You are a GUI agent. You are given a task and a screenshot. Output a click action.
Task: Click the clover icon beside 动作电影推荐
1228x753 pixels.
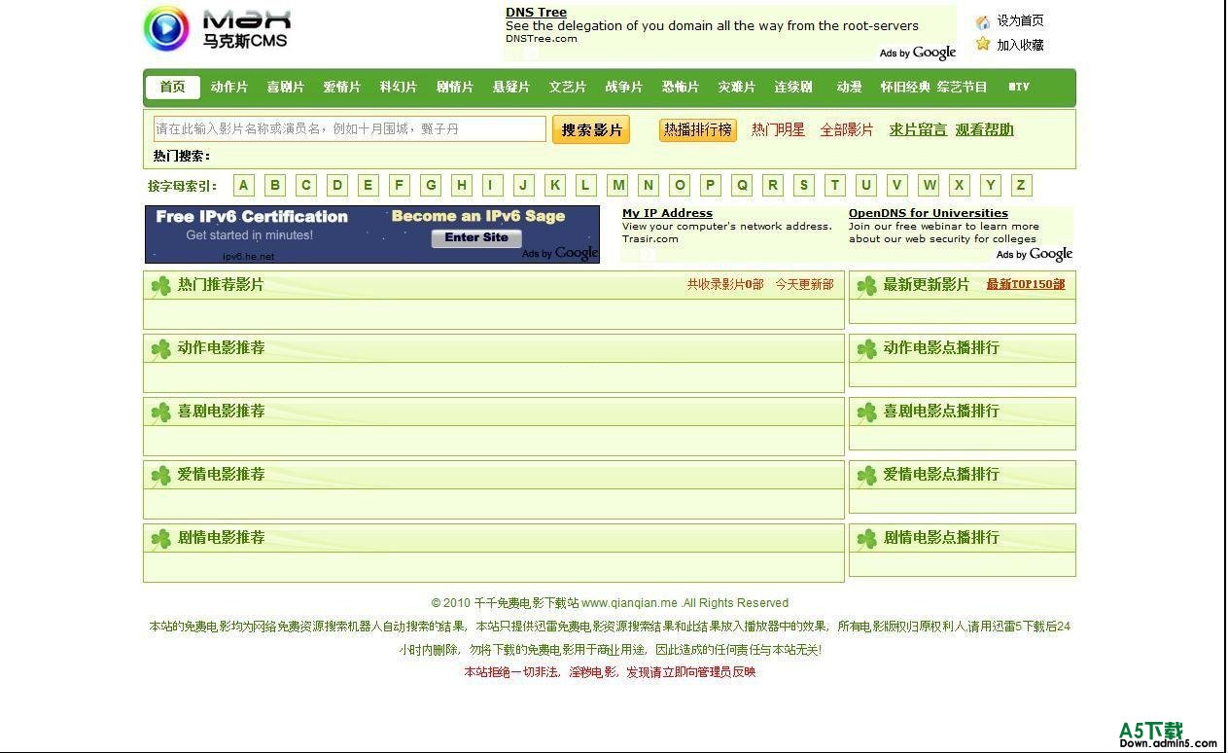pos(160,349)
